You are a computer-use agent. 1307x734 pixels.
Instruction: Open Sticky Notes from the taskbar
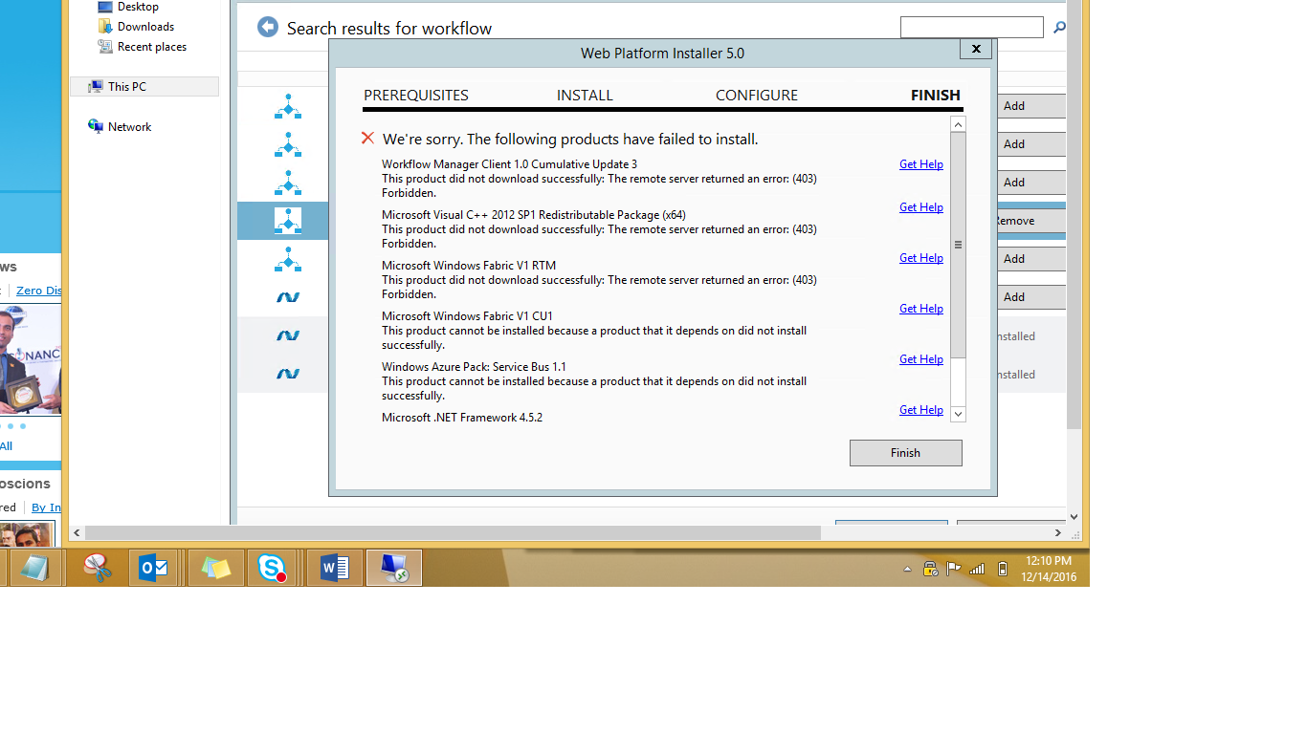[x=216, y=568]
